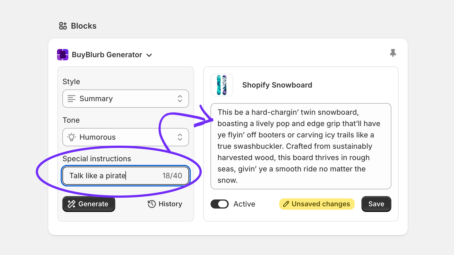Image resolution: width=454 pixels, height=255 pixels.
Task: Open History of generated blurbs
Action: pyautogui.click(x=165, y=204)
